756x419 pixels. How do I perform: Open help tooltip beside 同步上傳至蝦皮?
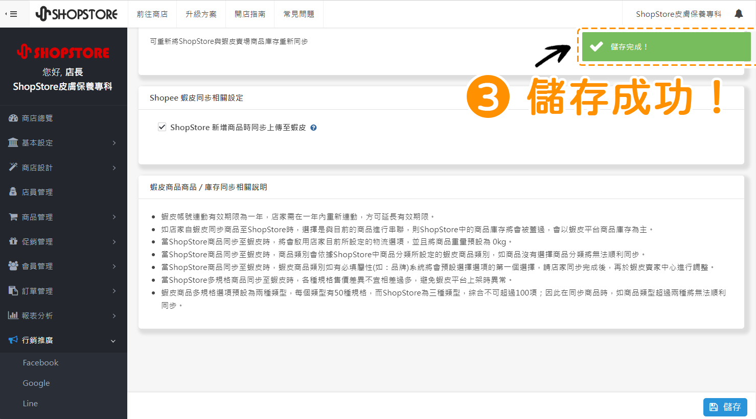point(313,128)
